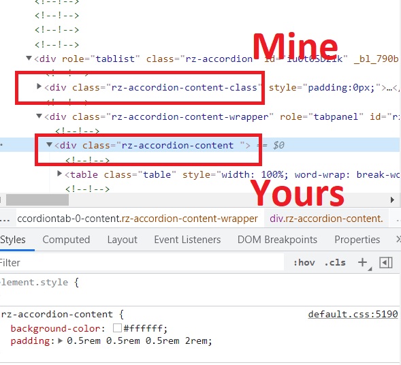The height and width of the screenshot is (365, 401).
Task: Toggle the .cls class editor
Action: click(x=335, y=263)
